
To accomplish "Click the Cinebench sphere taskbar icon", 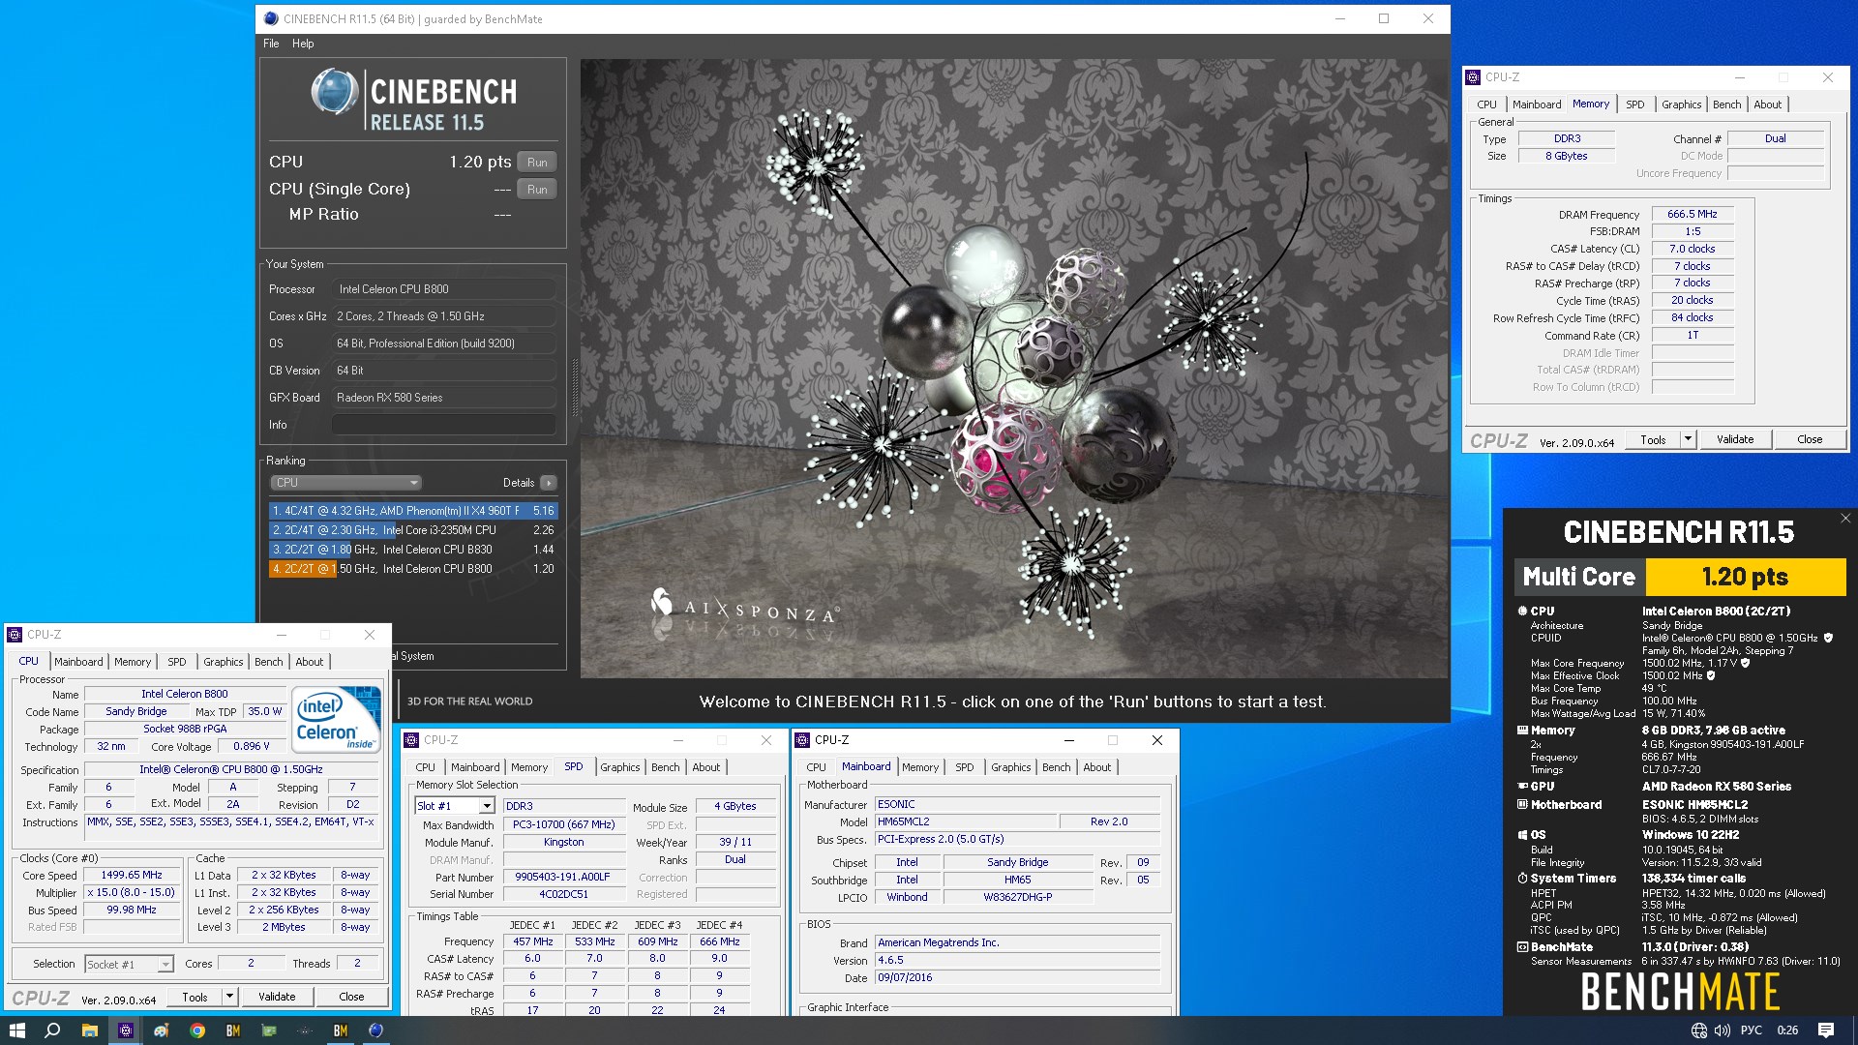I will [x=376, y=1030].
